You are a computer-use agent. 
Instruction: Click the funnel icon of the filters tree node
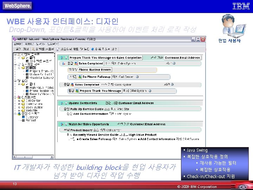tap(19, 81)
